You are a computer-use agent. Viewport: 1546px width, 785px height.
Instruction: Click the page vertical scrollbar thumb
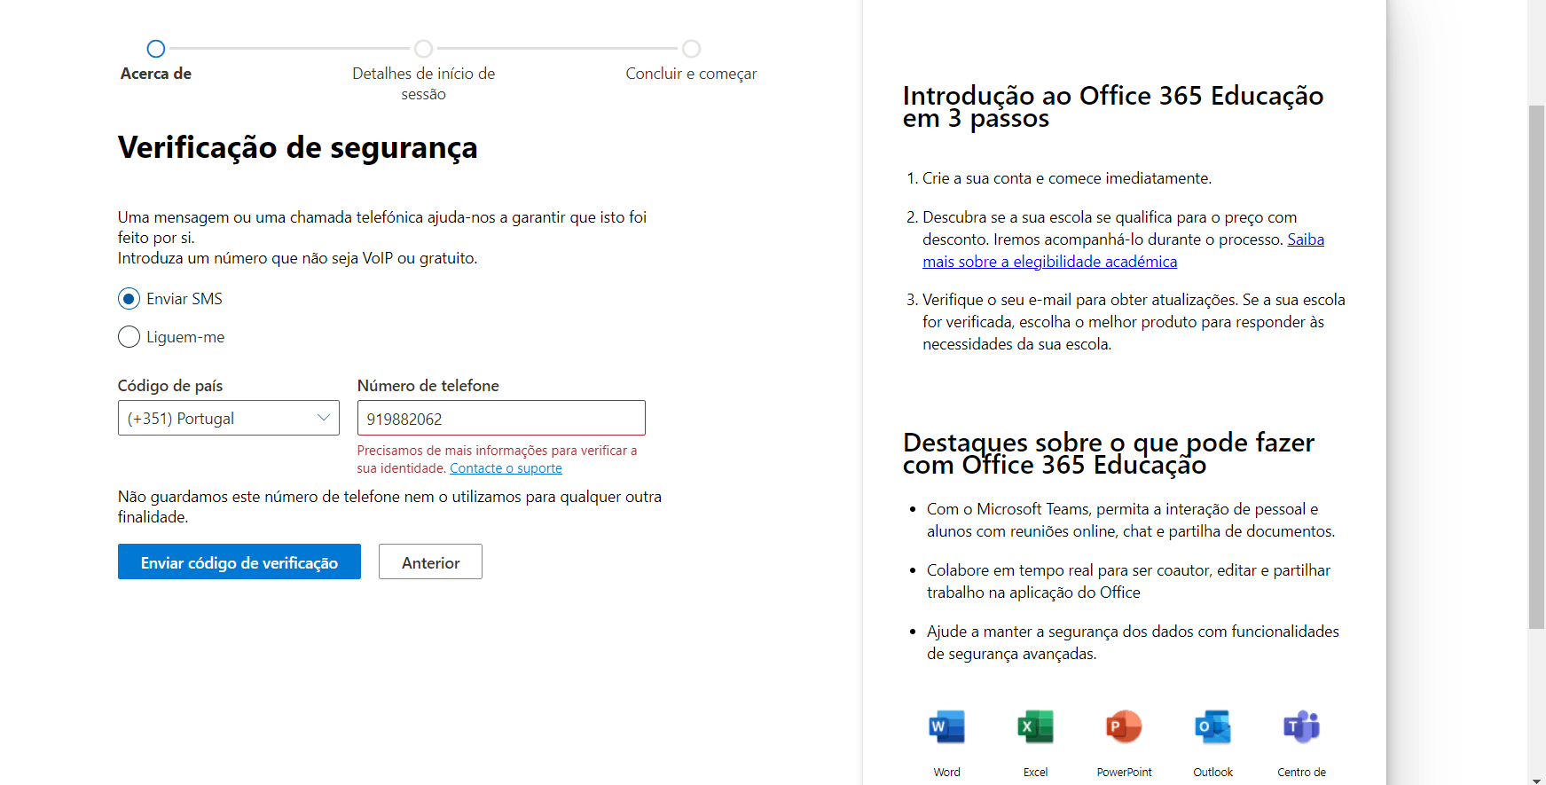(x=1536, y=367)
